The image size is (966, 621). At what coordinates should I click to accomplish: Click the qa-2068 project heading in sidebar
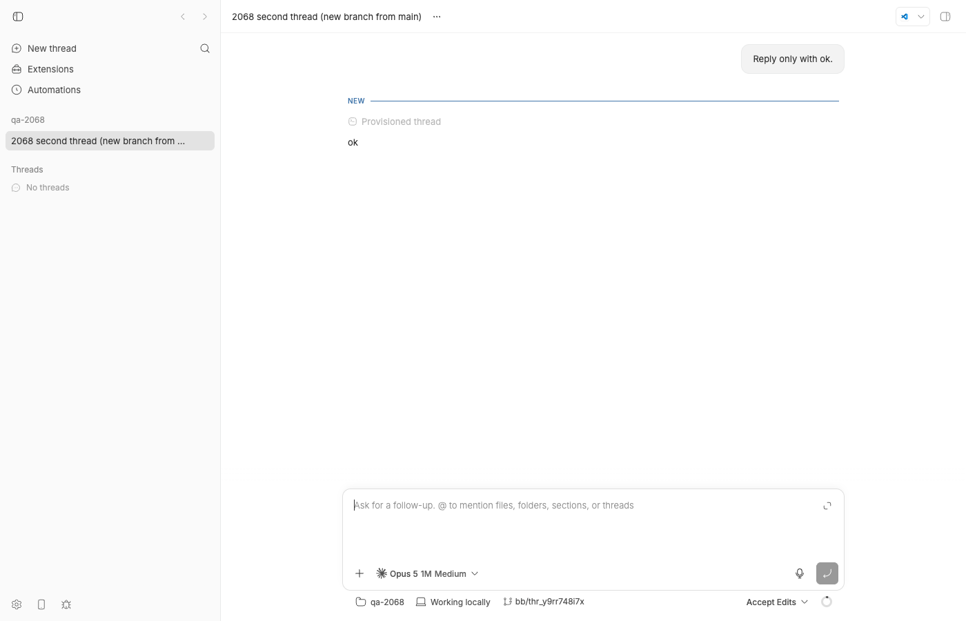point(28,120)
